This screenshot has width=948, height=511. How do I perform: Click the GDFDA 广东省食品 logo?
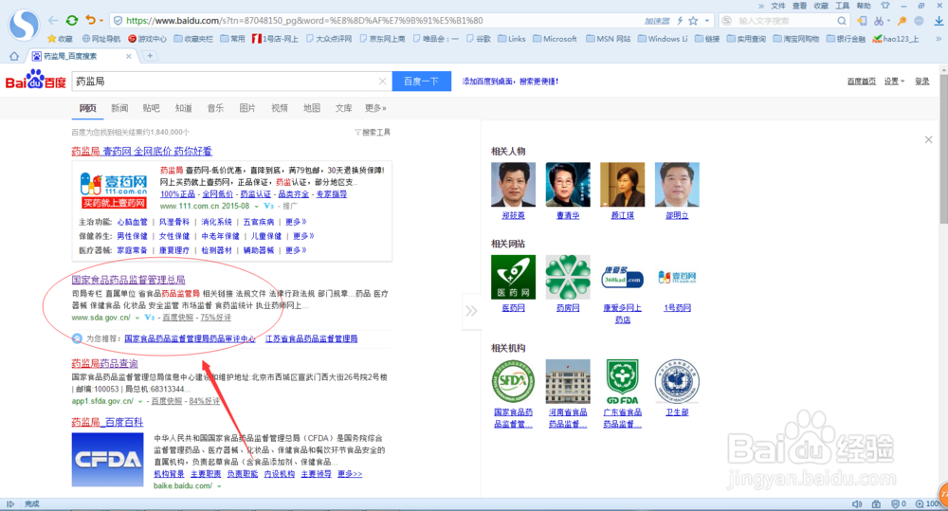click(622, 381)
